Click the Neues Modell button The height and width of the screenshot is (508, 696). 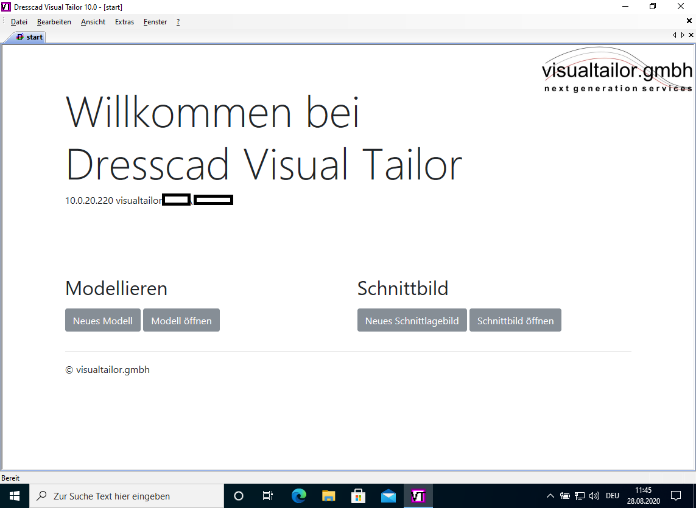coord(103,321)
